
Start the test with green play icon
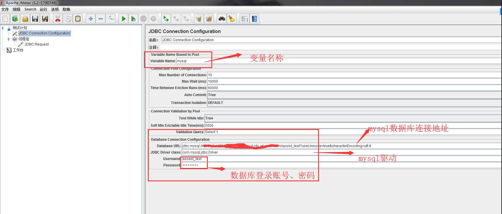click(x=124, y=19)
